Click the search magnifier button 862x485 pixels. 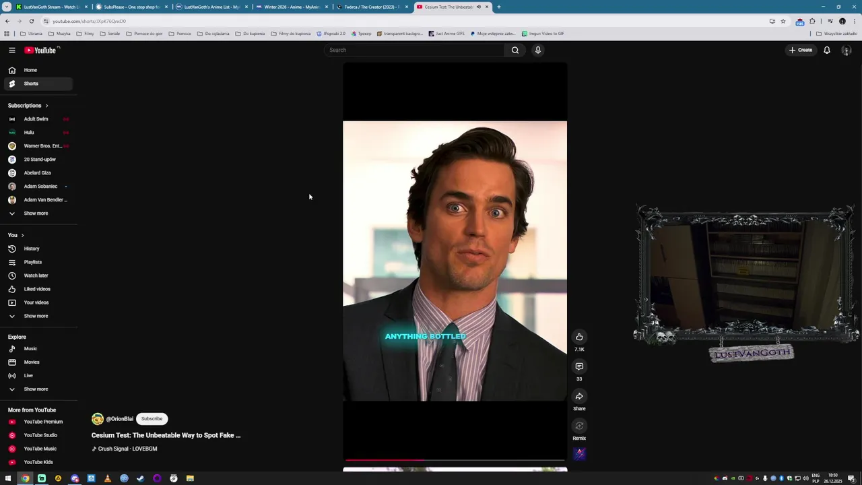pyautogui.click(x=515, y=50)
